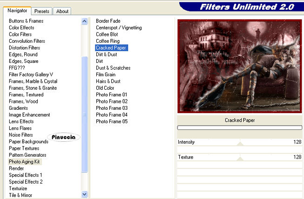
Task: Select the Image Enhancement category
Action: point(29,115)
